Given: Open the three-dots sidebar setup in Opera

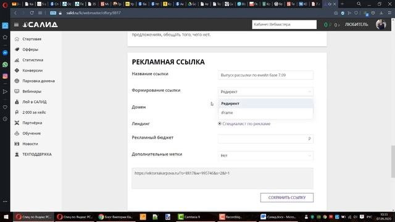Looking at the screenshot, I should click(x=5, y=202).
